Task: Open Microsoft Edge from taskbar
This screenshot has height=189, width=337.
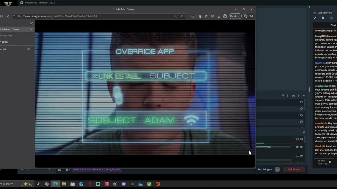Action: click(55, 184)
